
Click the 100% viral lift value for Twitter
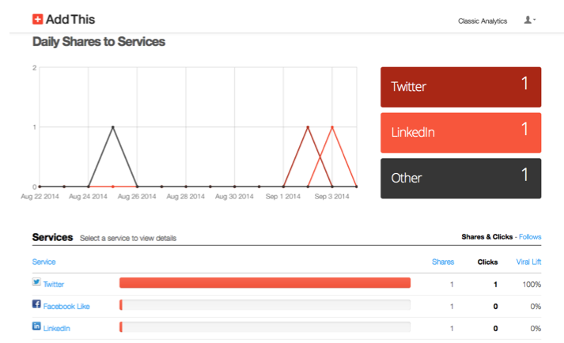point(532,285)
